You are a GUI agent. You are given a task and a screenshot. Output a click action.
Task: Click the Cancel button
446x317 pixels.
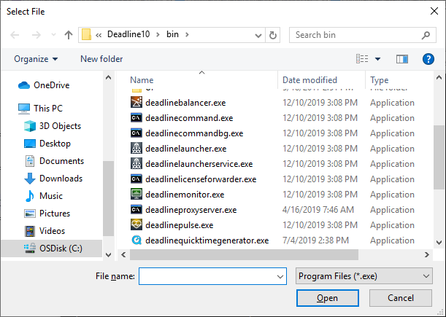click(x=401, y=298)
